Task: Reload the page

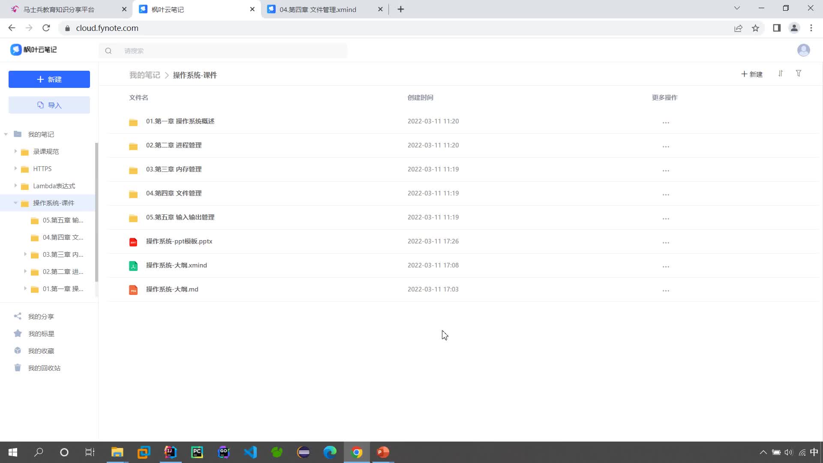Action: point(46,28)
